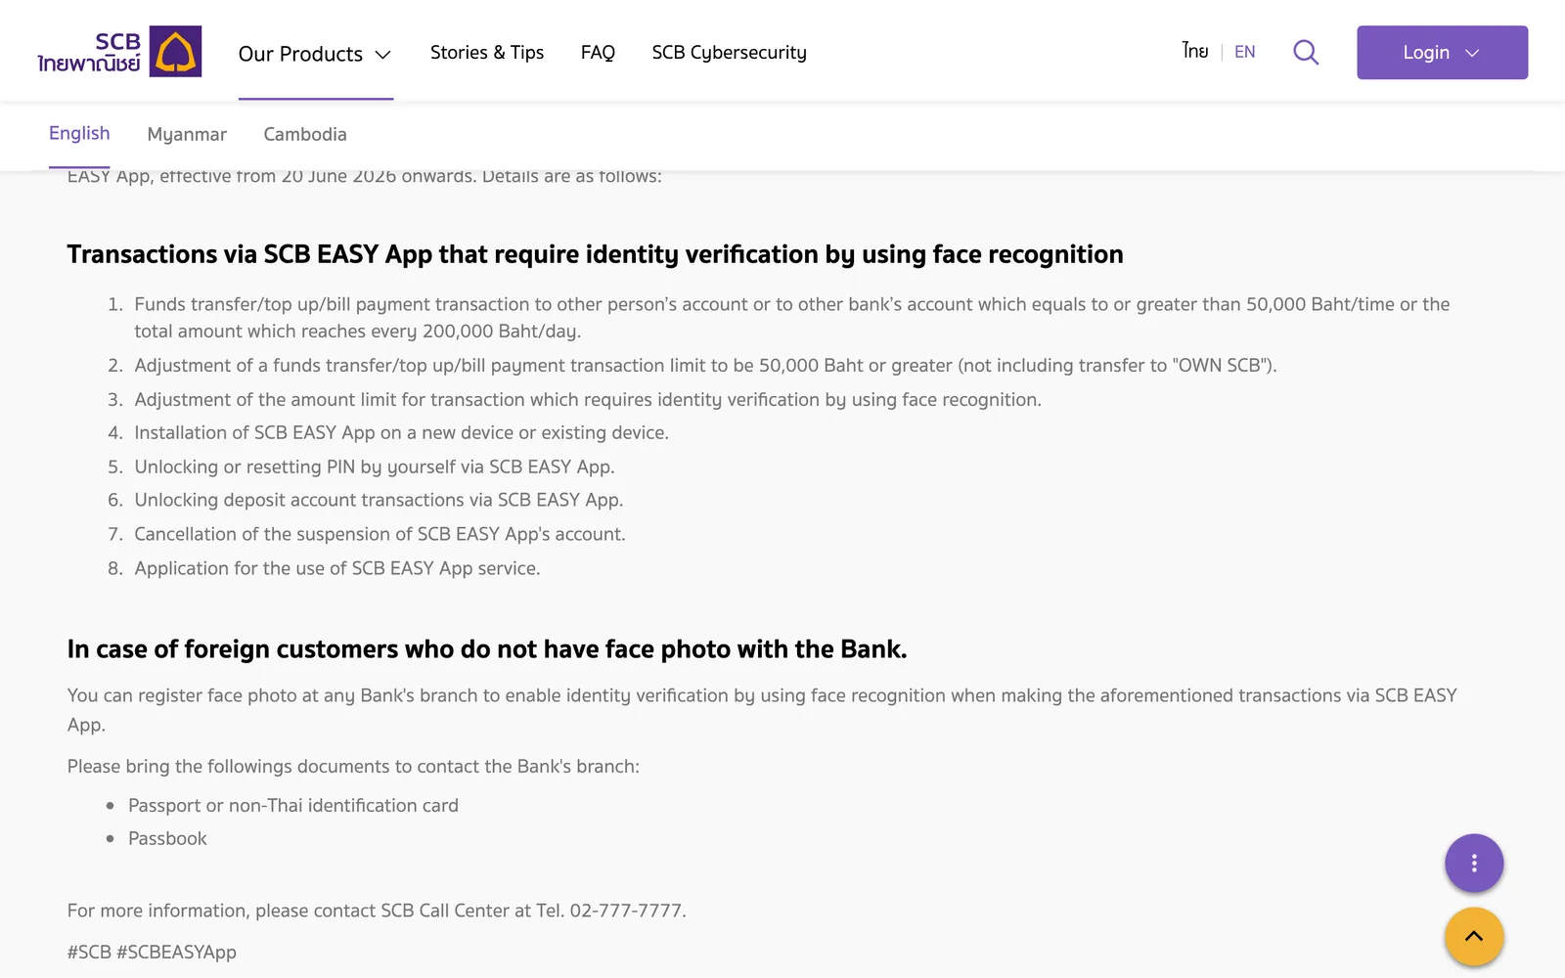The height and width of the screenshot is (978, 1565).
Task: Open SCB Cybersecurity menu item
Action: (x=730, y=53)
